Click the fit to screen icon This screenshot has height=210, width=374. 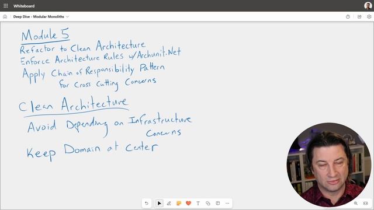click(x=365, y=203)
